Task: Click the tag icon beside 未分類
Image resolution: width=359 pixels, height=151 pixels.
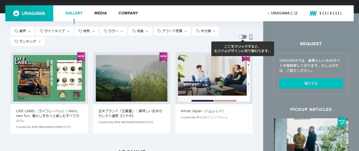Action: click(x=198, y=31)
